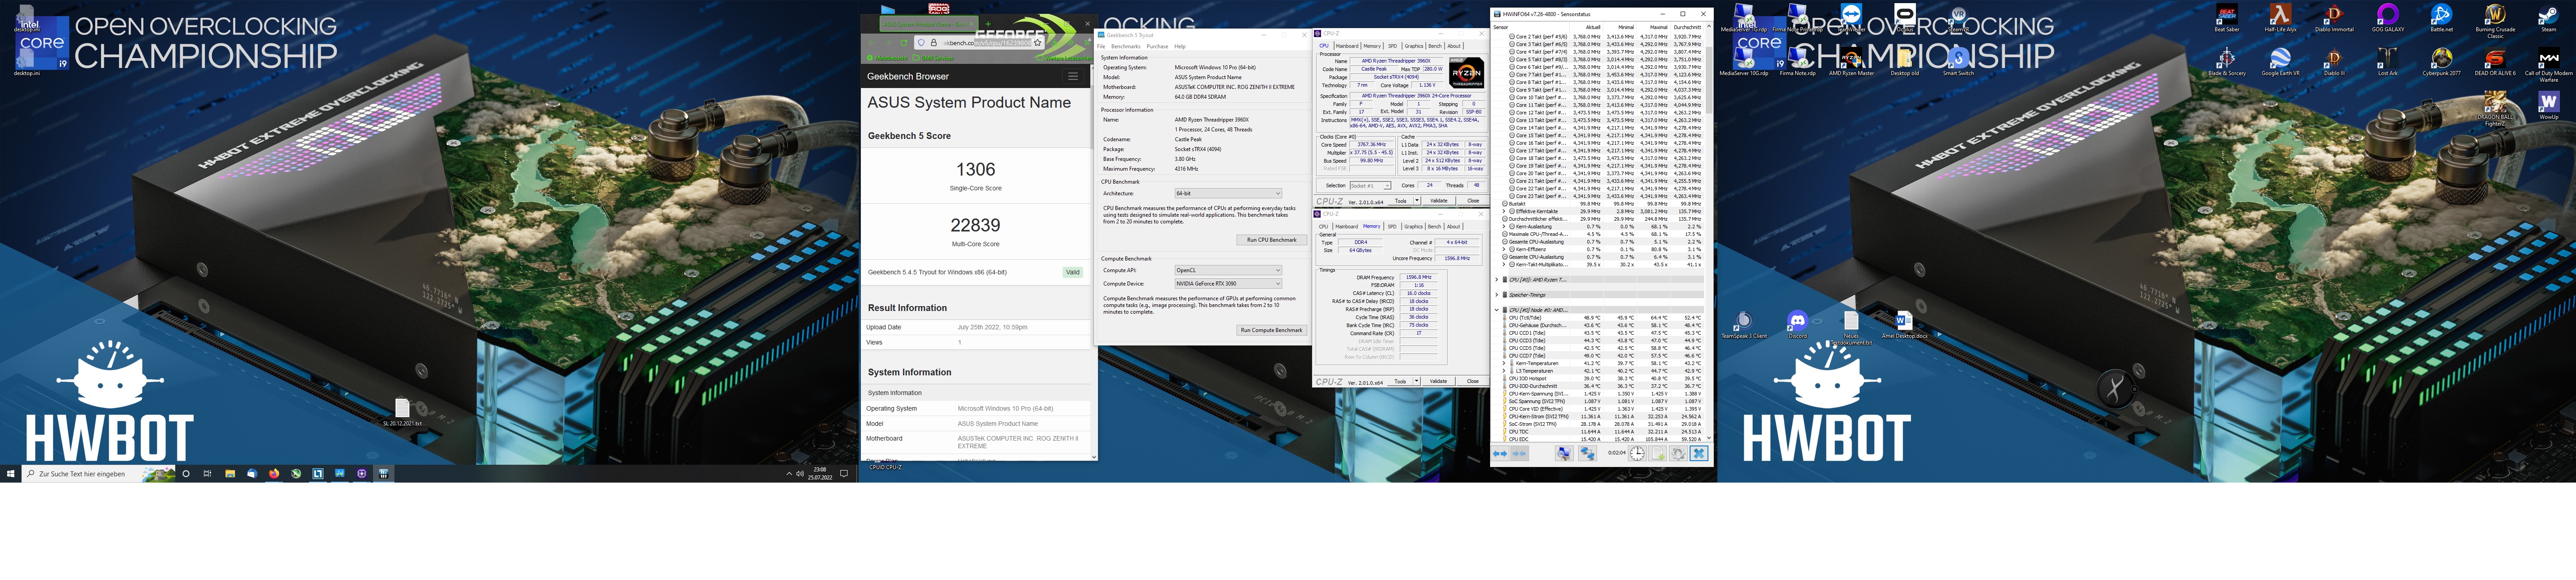This screenshot has width=2576, height=580.
Task: Click Run Compute Benchmark button
Action: (x=1271, y=330)
